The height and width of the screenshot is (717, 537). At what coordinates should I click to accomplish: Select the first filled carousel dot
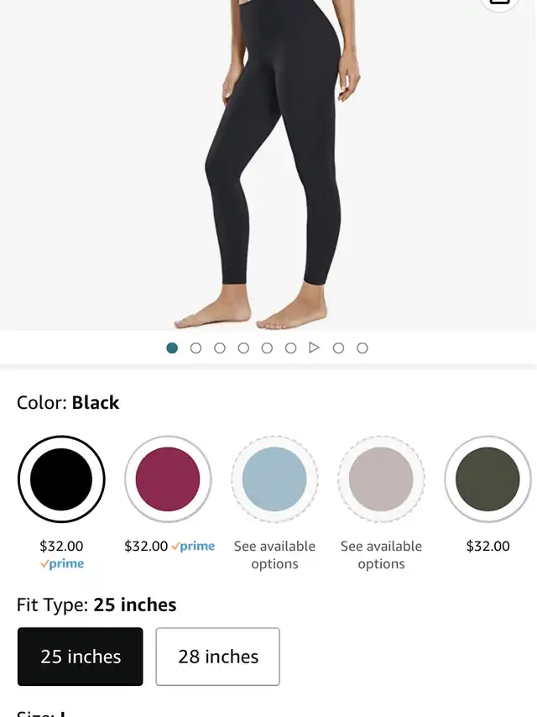(x=172, y=348)
